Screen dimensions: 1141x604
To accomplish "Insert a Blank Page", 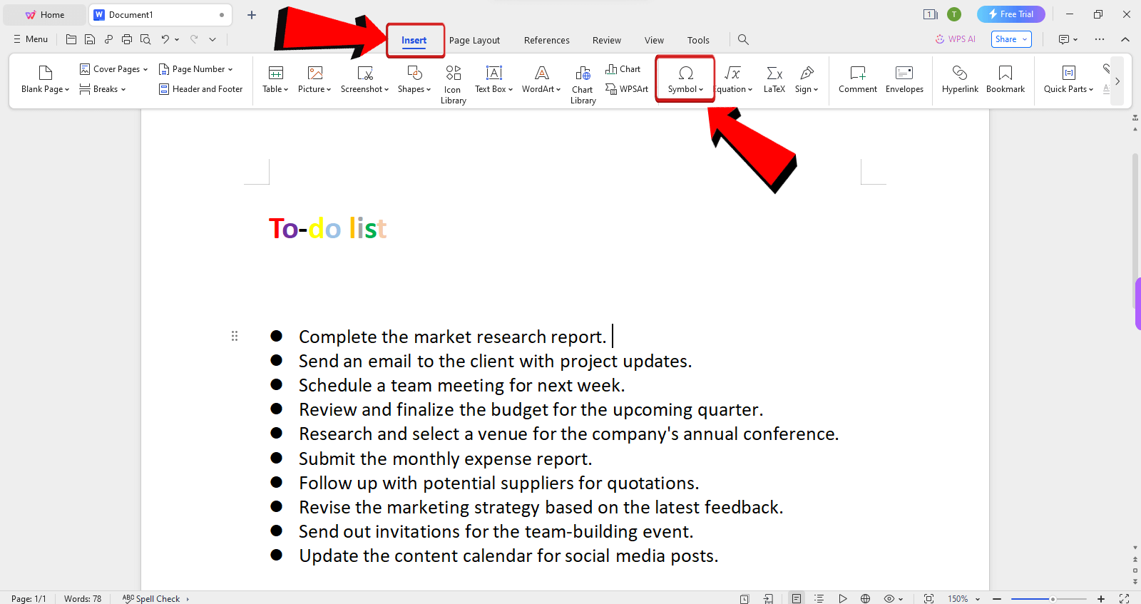I will click(x=45, y=79).
